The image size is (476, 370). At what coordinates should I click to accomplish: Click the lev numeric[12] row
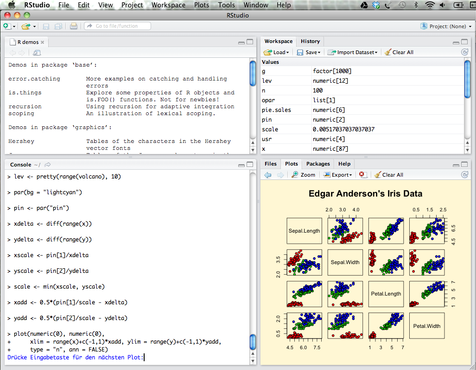click(x=362, y=81)
